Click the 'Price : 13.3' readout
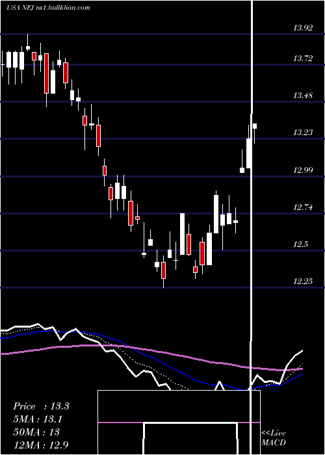Image resolution: width=325 pixels, height=455 pixels. pos(41,406)
